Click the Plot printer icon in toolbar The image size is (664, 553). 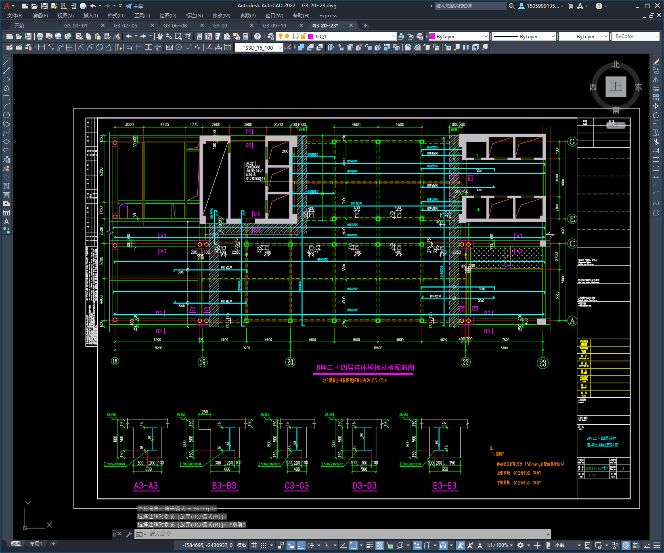(x=40, y=36)
